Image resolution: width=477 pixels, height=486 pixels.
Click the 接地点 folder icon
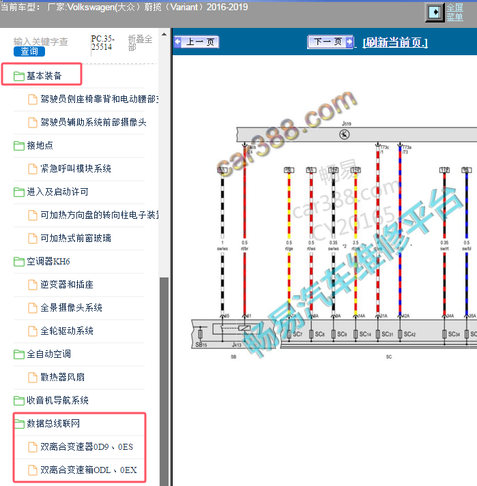[x=19, y=145]
